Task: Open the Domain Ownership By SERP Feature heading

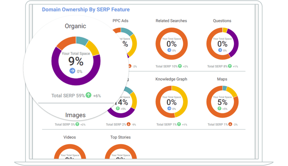Action: pos(86,9)
